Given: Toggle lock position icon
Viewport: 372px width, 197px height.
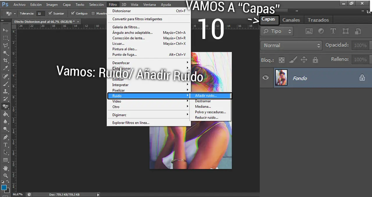Looking at the screenshot, I should [x=304, y=60].
